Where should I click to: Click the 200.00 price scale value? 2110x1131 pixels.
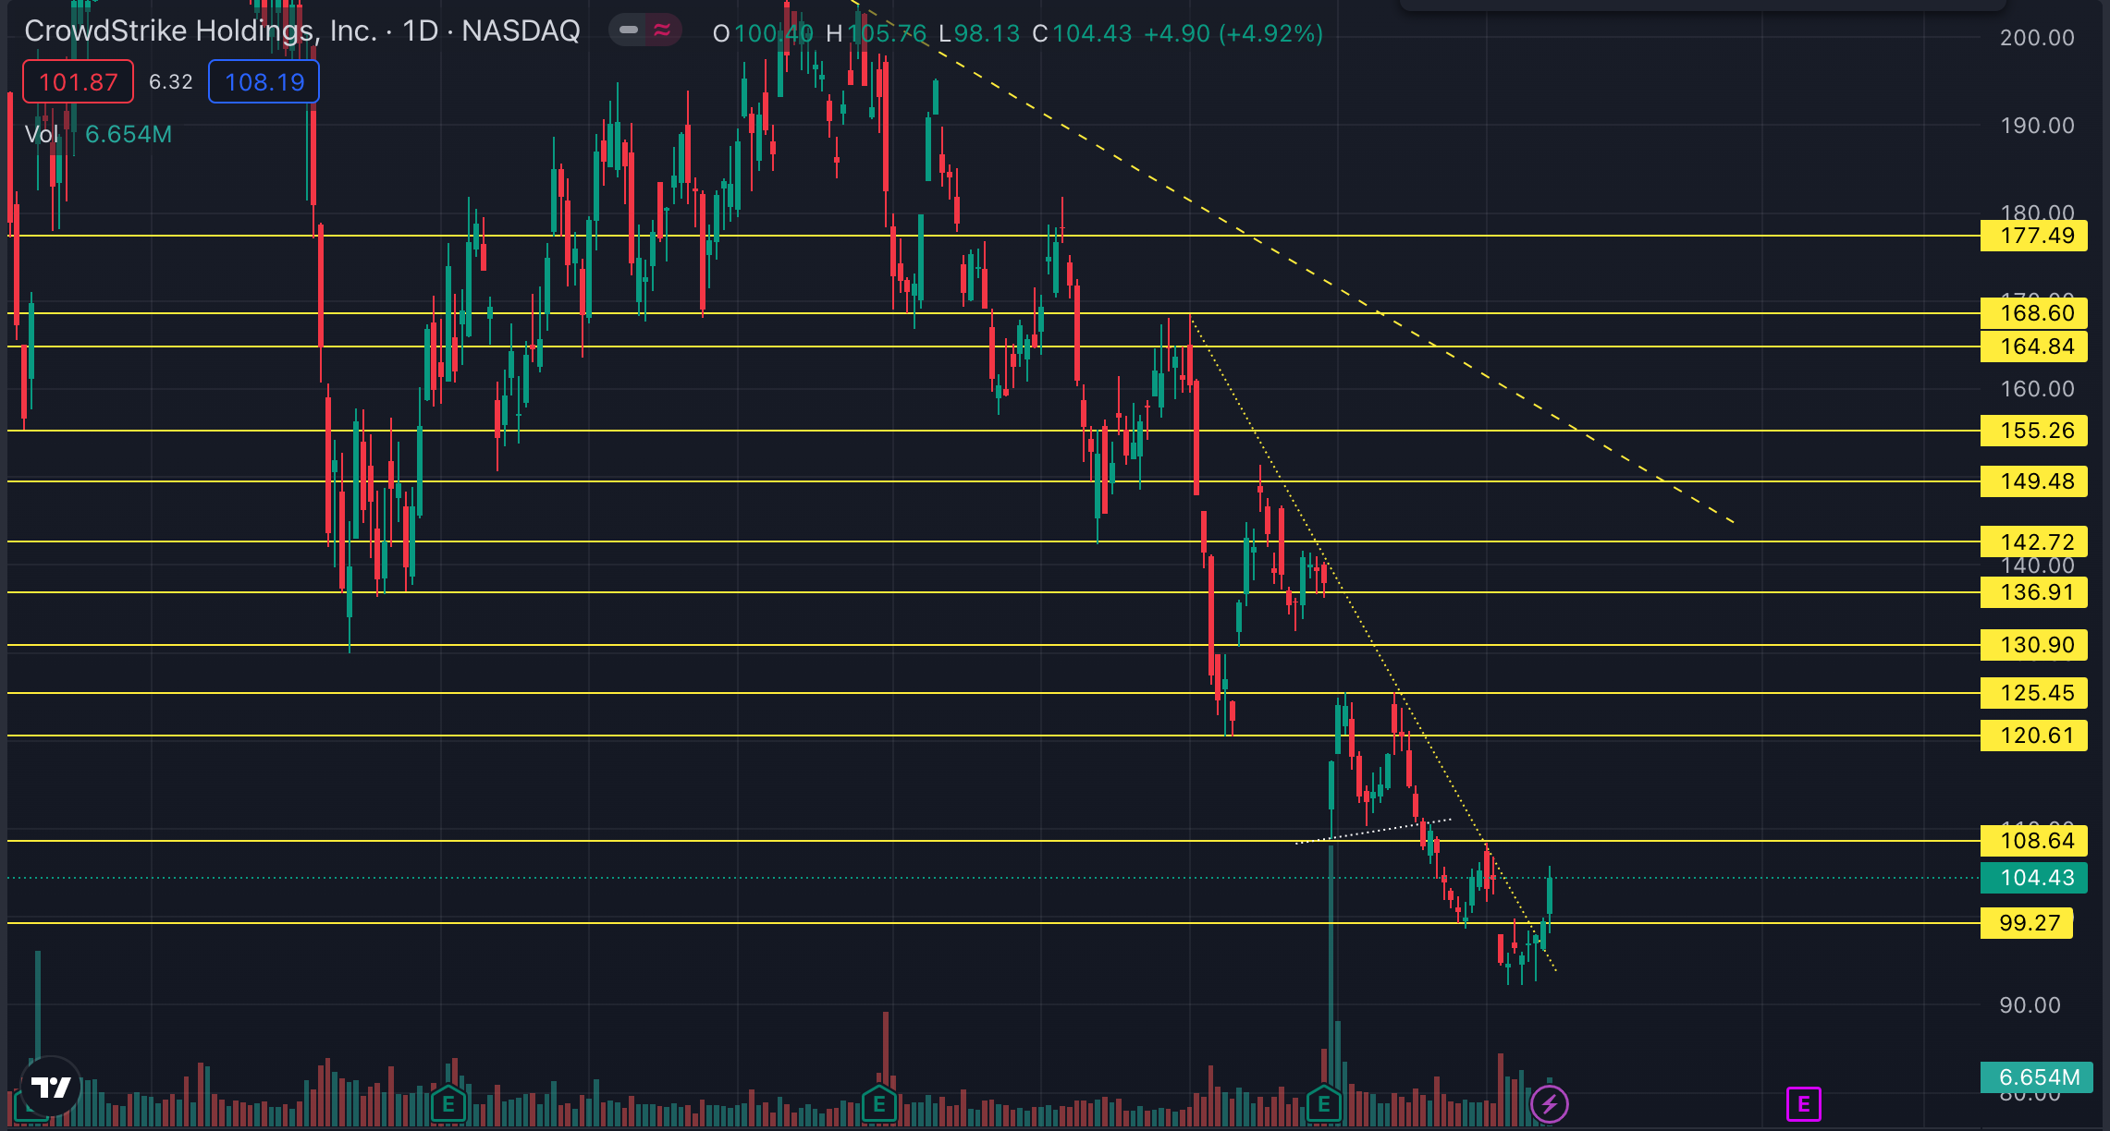(2037, 38)
